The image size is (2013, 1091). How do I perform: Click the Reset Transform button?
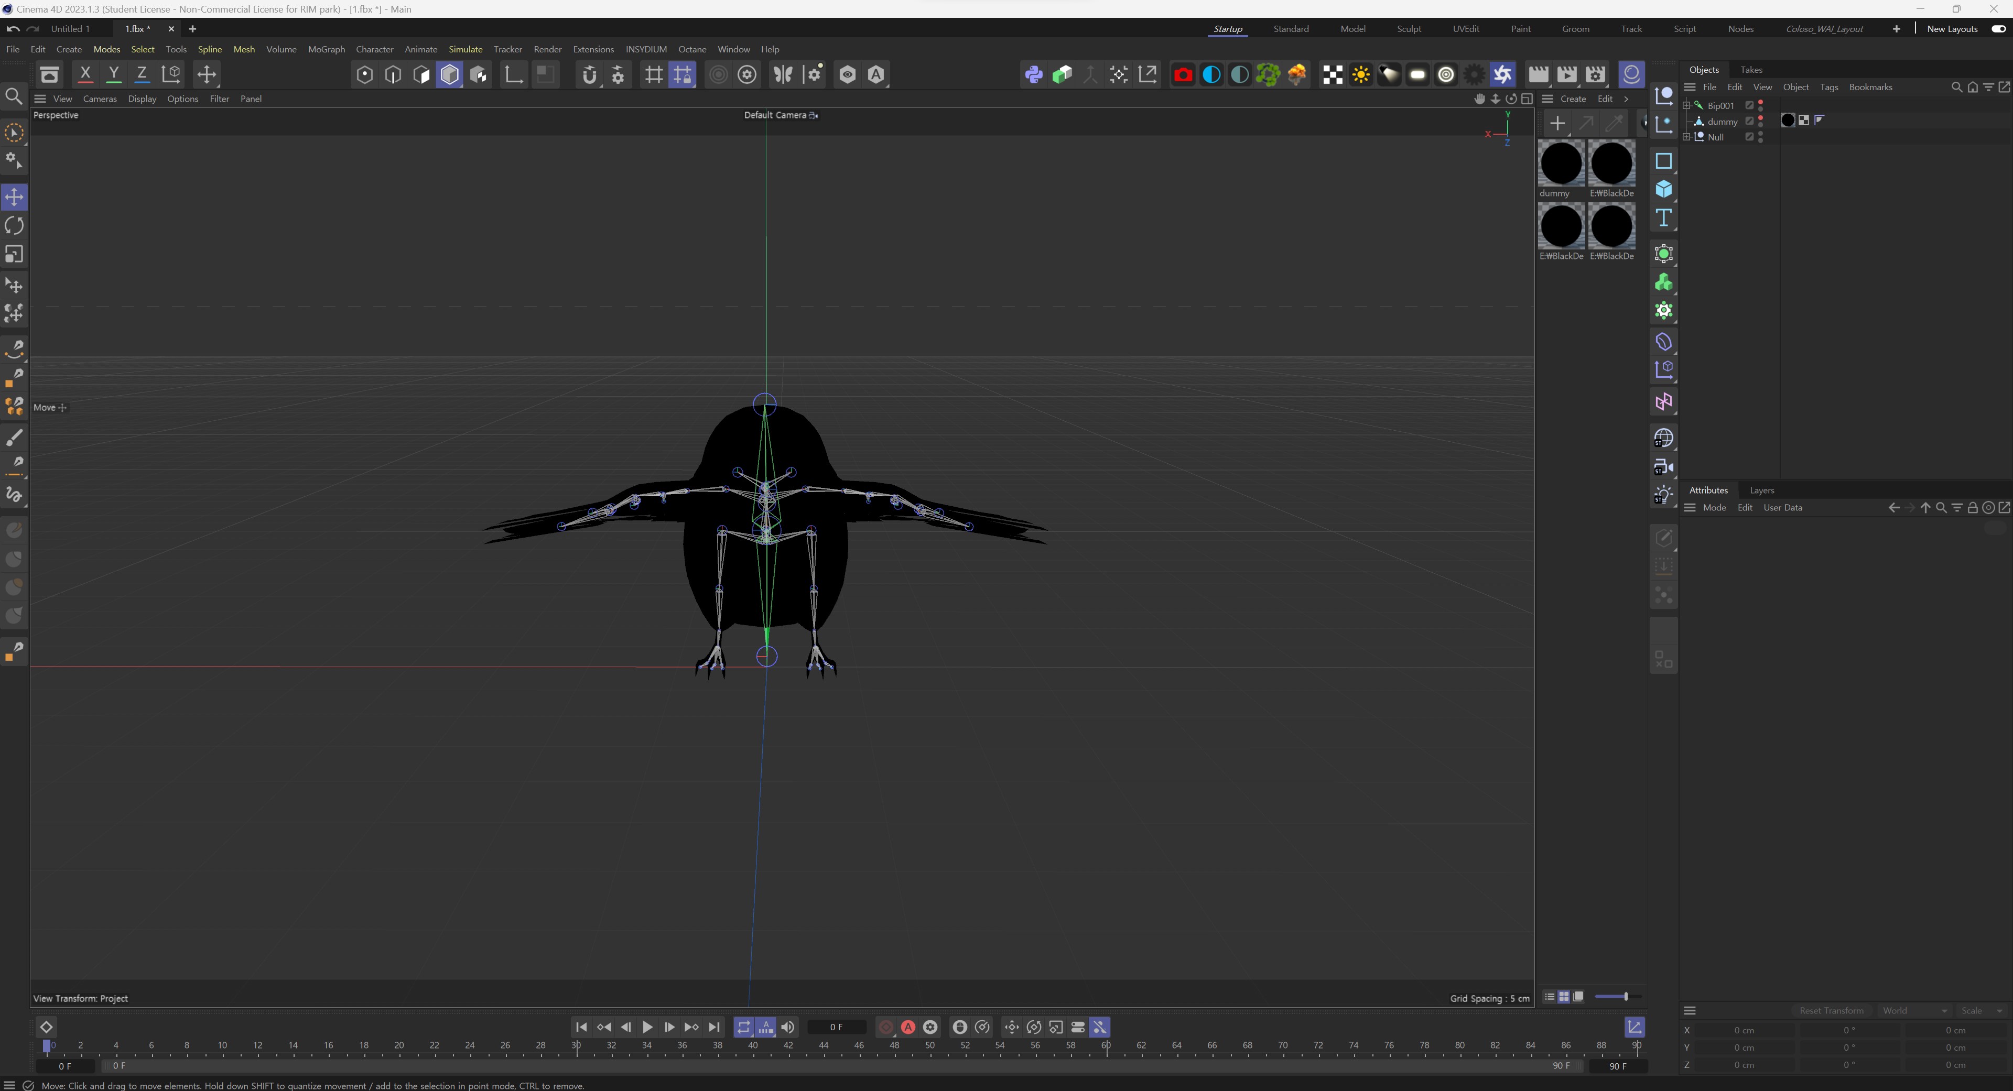point(1831,1010)
